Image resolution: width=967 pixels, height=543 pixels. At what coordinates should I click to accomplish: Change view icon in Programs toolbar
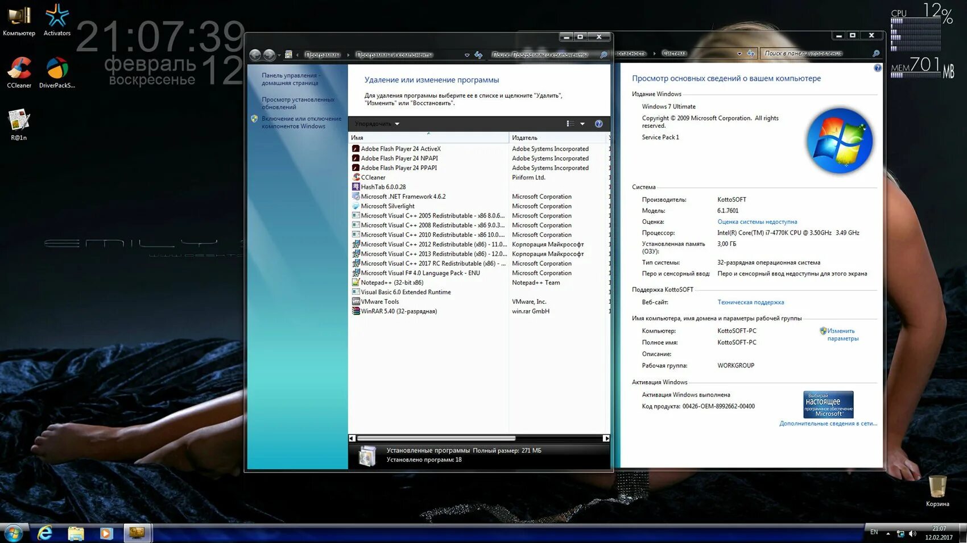(x=570, y=124)
